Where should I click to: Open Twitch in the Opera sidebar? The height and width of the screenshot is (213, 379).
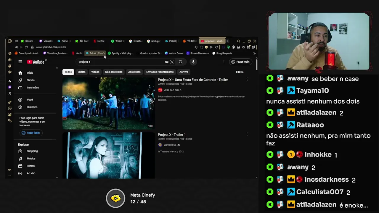pyautogui.click(x=10, y=87)
